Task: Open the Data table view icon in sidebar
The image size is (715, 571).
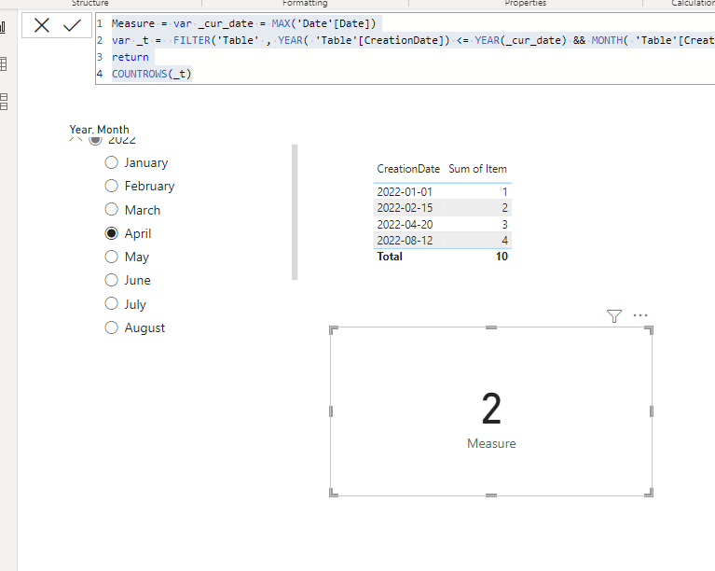Action: [x=3, y=63]
